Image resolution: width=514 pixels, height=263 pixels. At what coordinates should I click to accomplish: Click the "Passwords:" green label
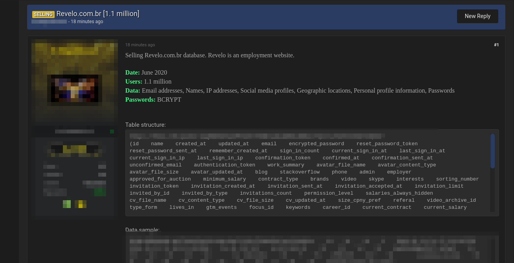click(x=140, y=100)
